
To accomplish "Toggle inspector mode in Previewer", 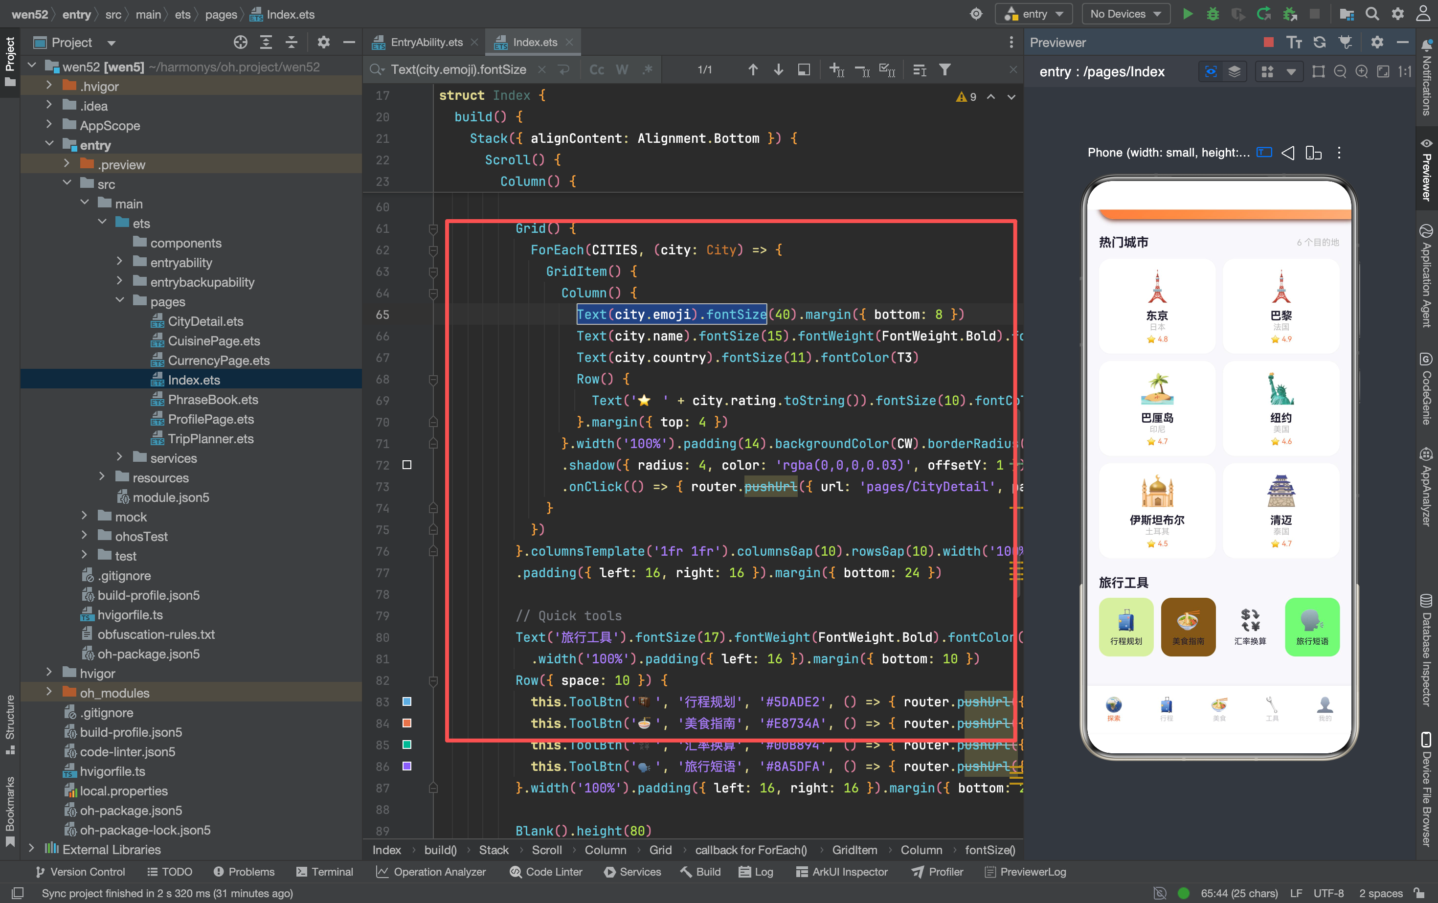I will pyautogui.click(x=1211, y=72).
